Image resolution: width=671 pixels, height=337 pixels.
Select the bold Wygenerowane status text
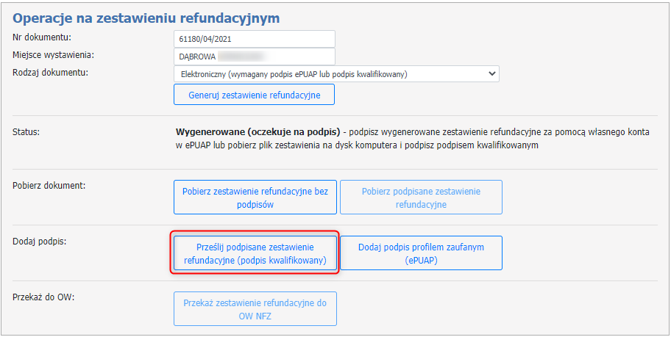(x=258, y=133)
